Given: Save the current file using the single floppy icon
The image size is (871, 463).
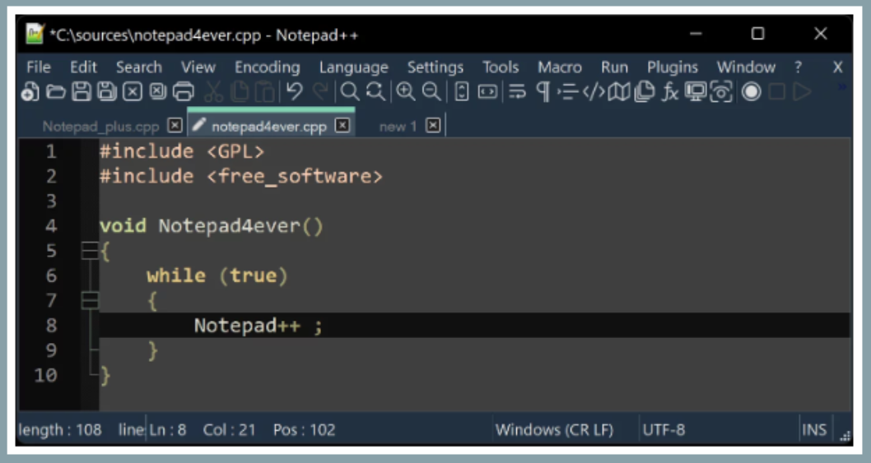Looking at the screenshot, I should click(82, 91).
